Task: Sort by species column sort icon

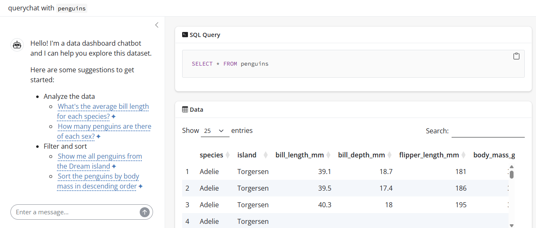Action: (x=227, y=155)
